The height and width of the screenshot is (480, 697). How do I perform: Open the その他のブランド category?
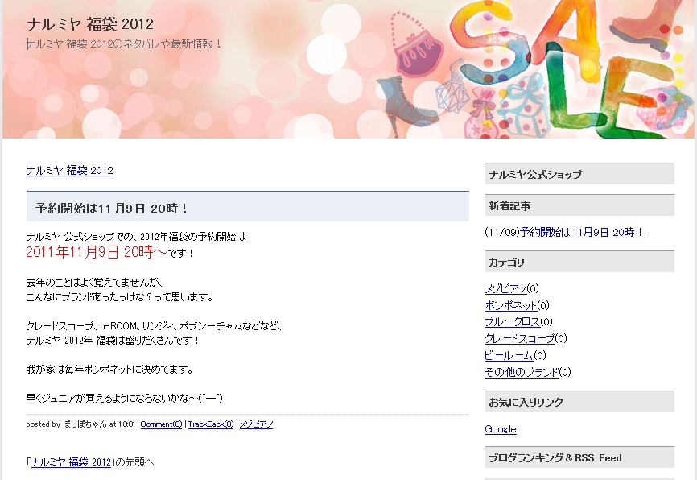(x=522, y=372)
